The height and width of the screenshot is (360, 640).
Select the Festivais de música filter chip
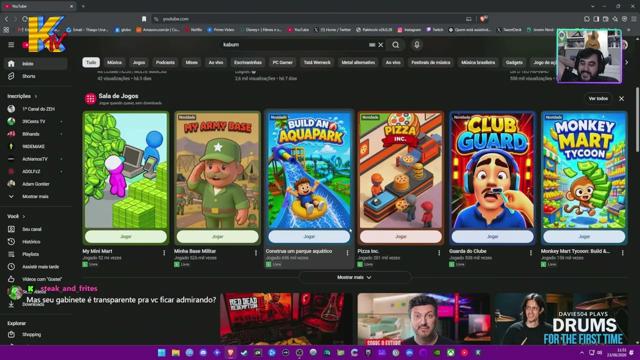(x=430, y=62)
